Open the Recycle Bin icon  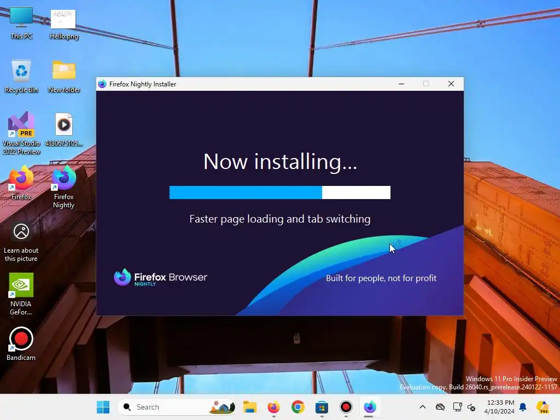pos(21,76)
